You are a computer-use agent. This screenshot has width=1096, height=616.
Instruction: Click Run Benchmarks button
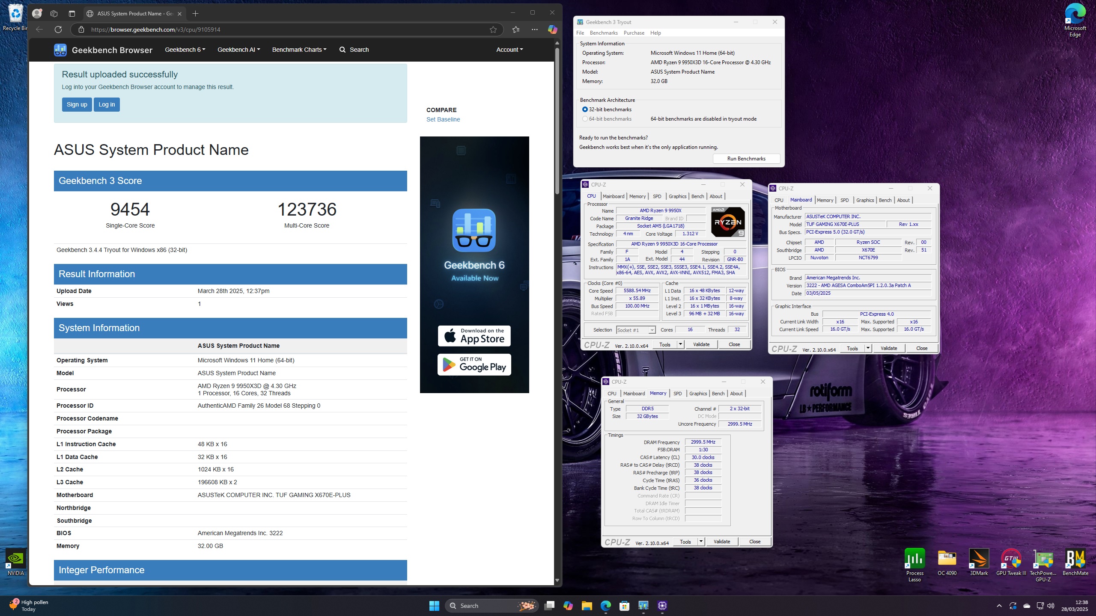(746, 159)
